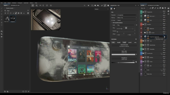Toggle the rough channel button
The image size is (170, 95).
pyautogui.click(x=124, y=42)
